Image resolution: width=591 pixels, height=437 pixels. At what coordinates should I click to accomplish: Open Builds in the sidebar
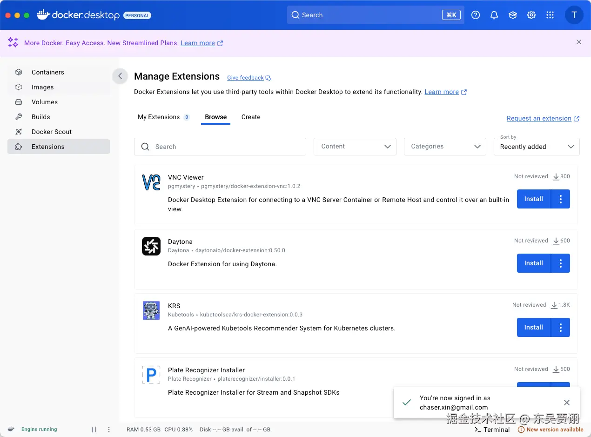tap(59, 117)
